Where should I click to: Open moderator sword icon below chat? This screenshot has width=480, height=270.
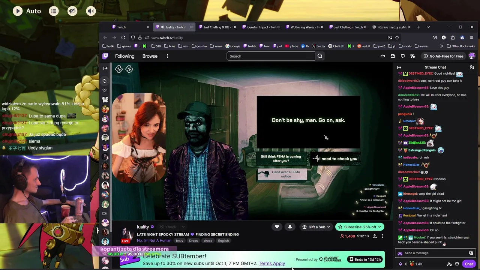[449, 264]
